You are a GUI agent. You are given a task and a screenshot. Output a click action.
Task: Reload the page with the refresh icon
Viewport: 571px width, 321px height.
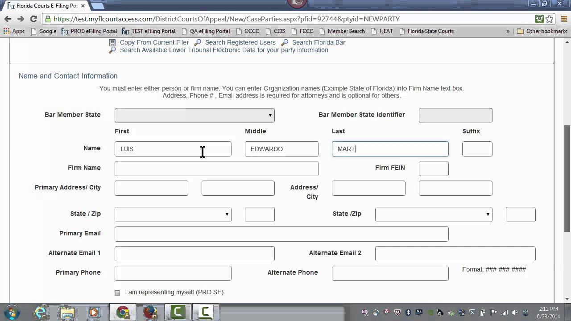click(x=33, y=19)
